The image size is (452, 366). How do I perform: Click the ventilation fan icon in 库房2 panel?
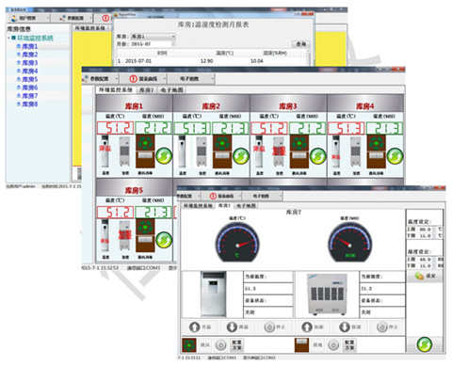(222, 143)
